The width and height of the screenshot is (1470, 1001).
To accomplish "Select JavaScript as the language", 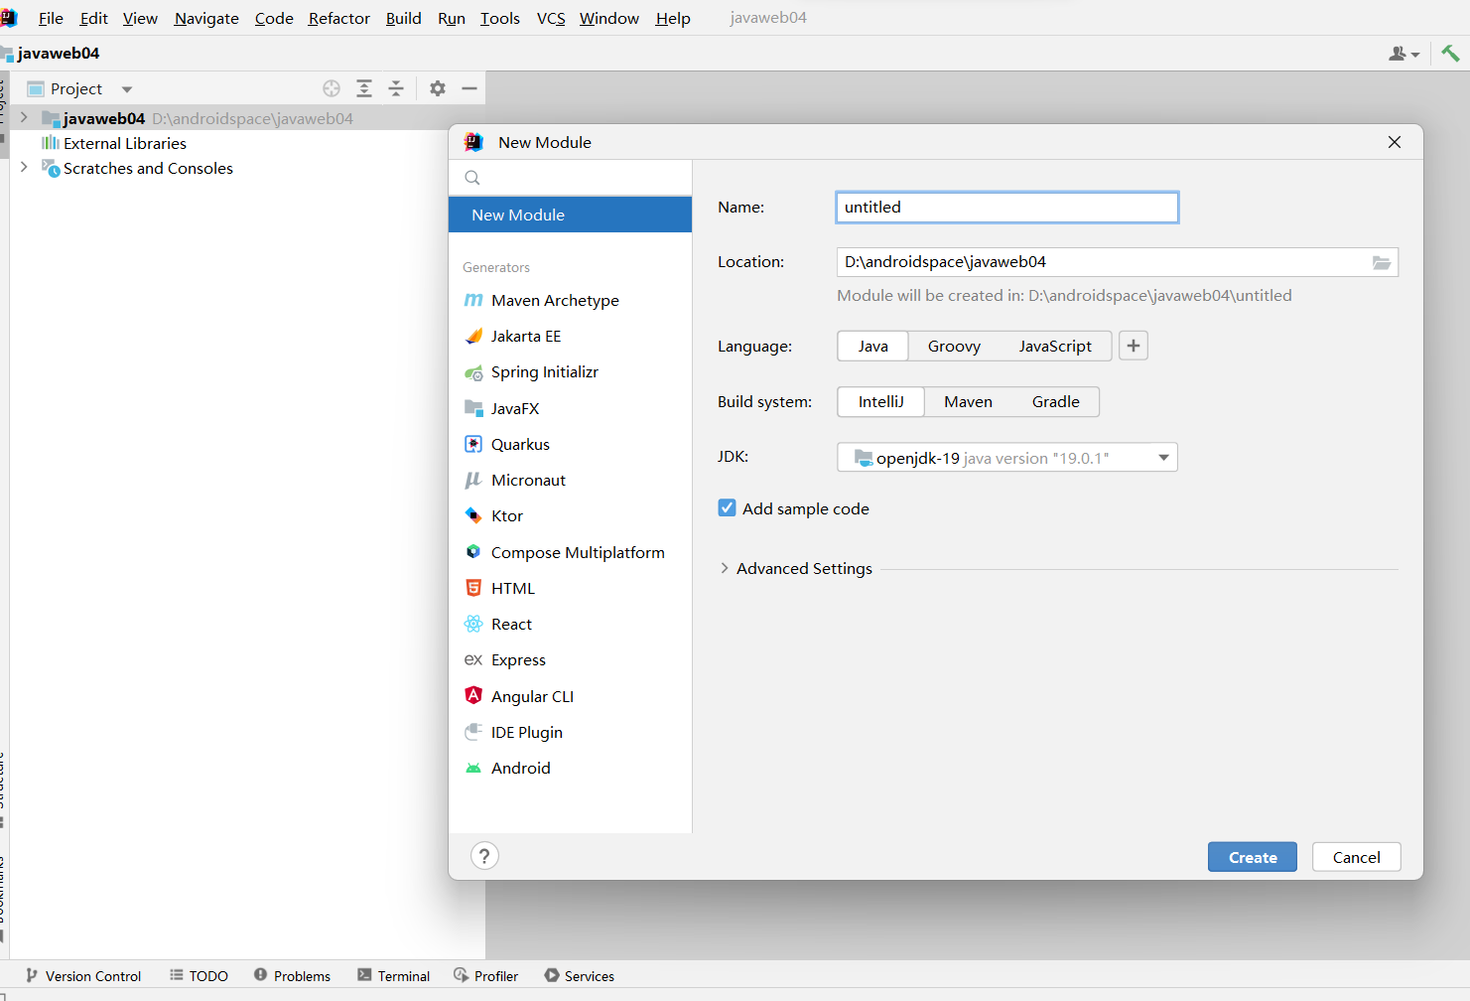I will [x=1055, y=346].
